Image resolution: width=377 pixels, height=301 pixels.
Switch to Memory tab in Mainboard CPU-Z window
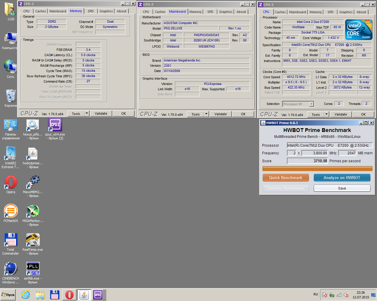[196, 12]
